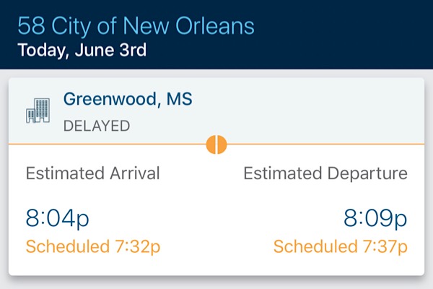Tap the DELAYED status label
This screenshot has width=433, height=289.
[97, 126]
